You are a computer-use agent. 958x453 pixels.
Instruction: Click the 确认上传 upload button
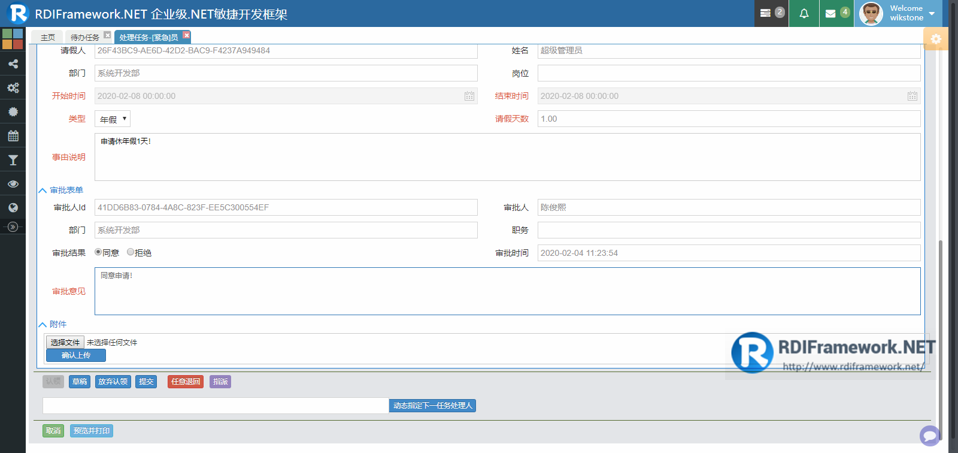(x=76, y=355)
